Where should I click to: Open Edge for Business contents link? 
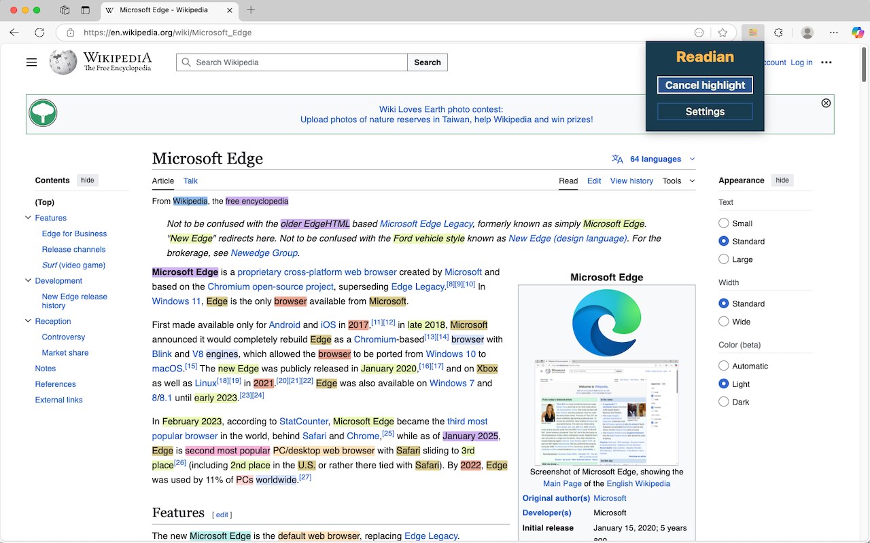click(74, 233)
